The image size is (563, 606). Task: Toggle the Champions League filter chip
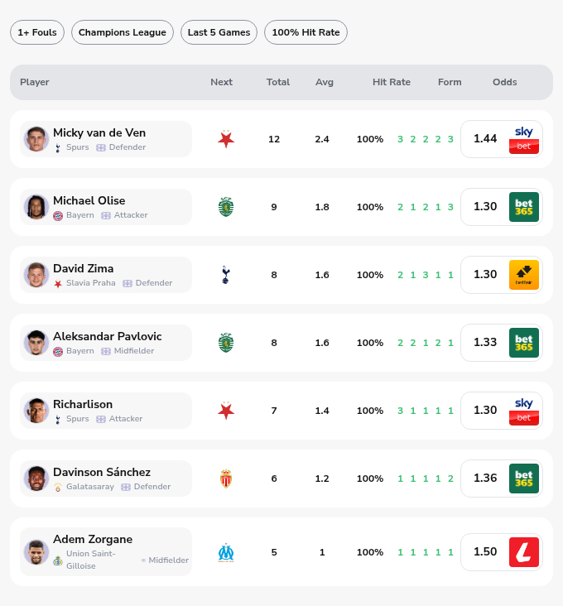point(123,32)
